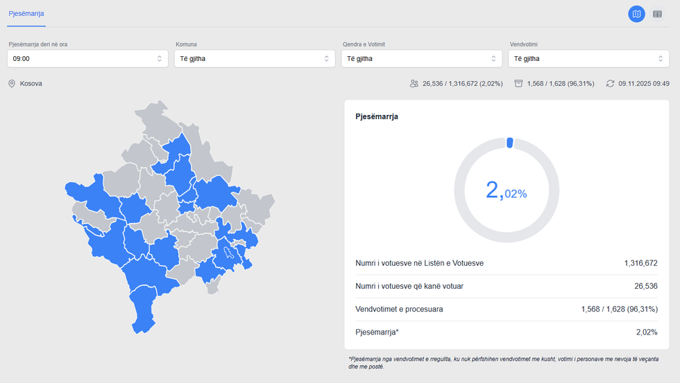Open the Vendvotimi selector
The height and width of the screenshot is (383, 680).
(587, 59)
